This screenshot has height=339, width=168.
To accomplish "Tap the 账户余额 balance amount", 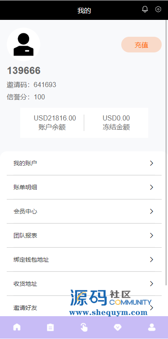I will tap(55, 118).
